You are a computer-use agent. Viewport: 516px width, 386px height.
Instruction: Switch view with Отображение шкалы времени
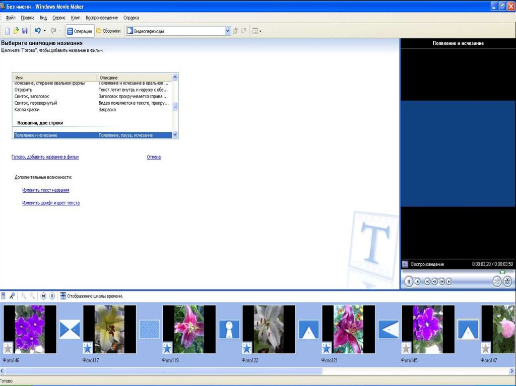(91, 296)
